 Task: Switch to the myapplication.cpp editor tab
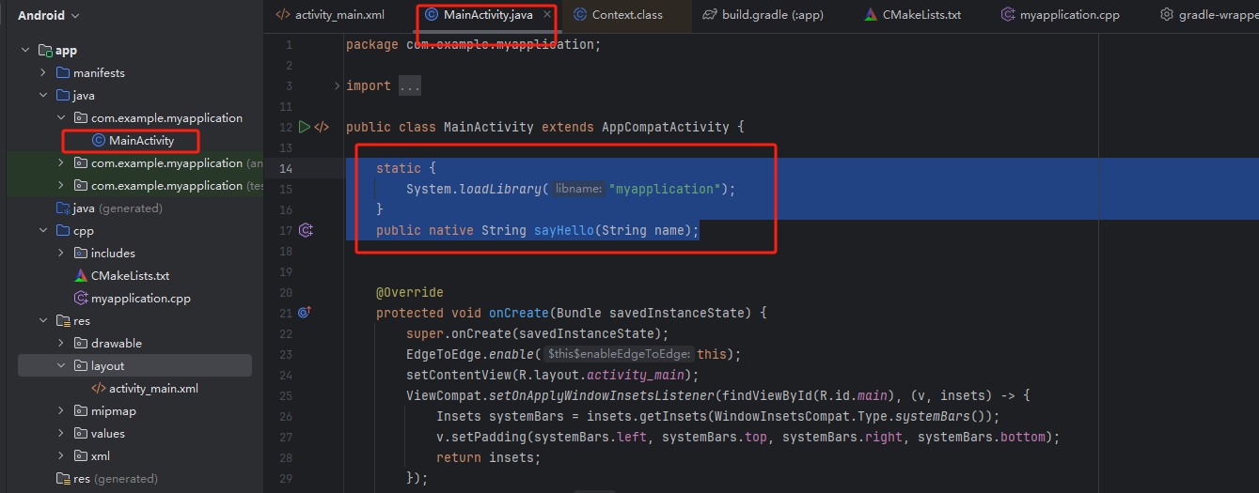click(1061, 15)
